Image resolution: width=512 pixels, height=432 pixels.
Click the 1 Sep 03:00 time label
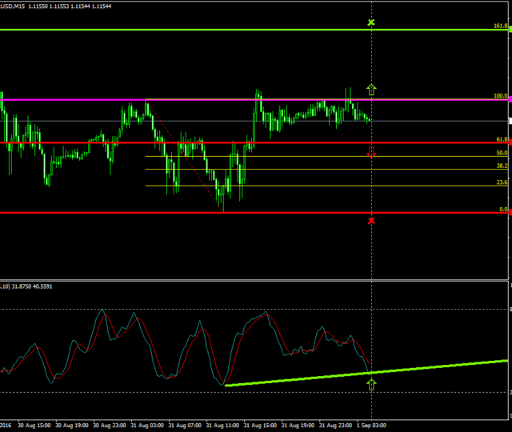click(372, 426)
